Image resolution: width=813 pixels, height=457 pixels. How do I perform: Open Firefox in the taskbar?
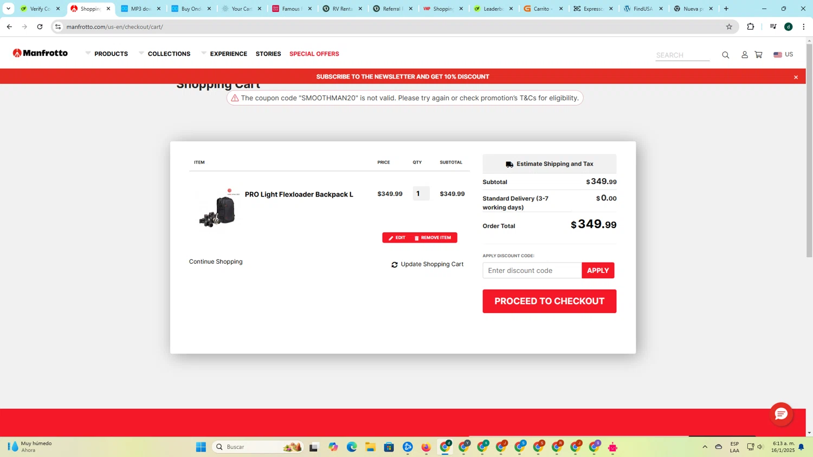tap(426, 447)
